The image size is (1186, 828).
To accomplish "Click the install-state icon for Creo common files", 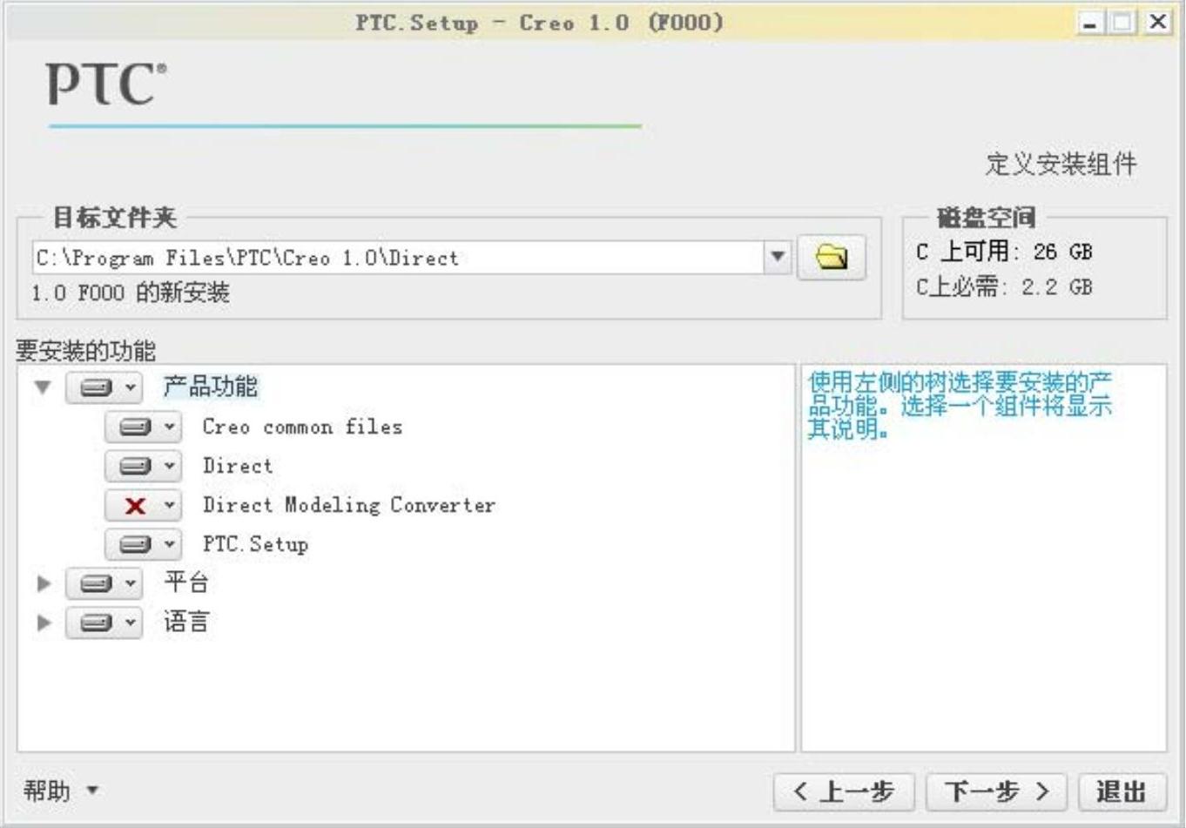I will [x=135, y=427].
